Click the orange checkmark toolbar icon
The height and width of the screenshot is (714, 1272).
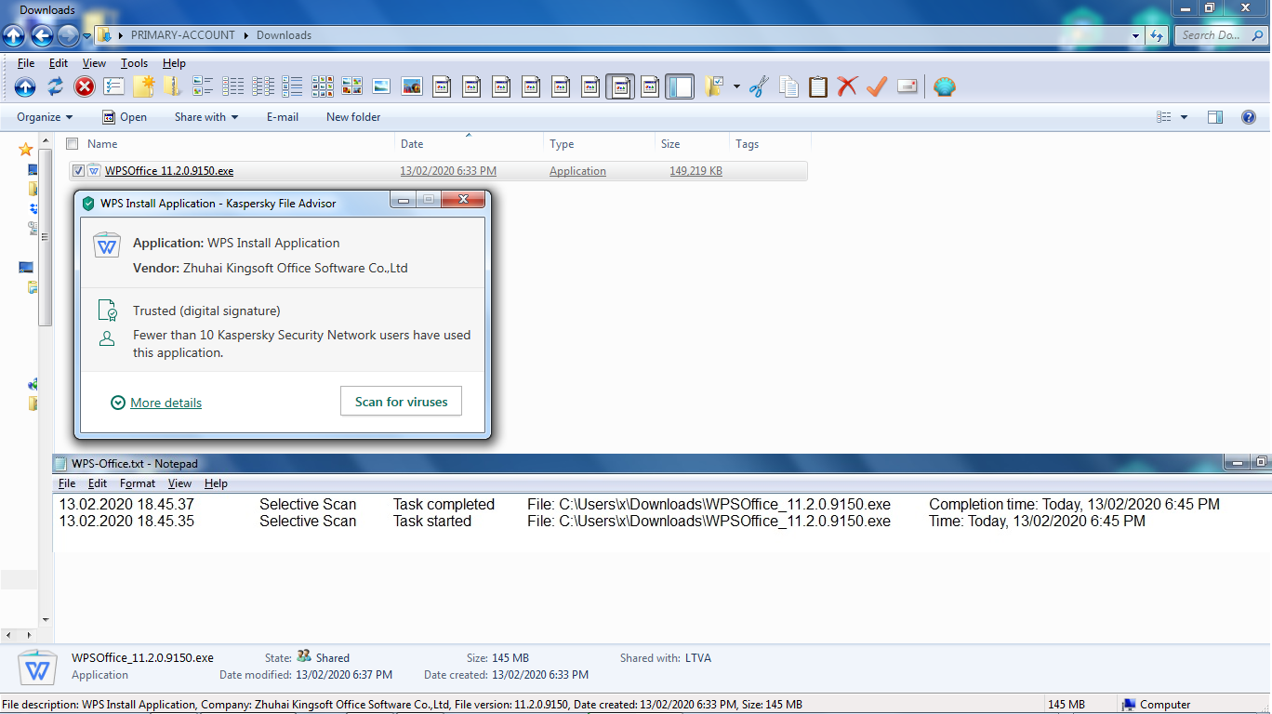[x=877, y=87]
